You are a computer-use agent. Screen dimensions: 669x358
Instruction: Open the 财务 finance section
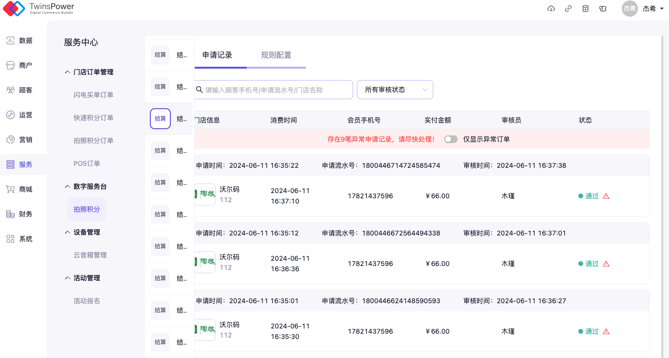tap(20, 214)
